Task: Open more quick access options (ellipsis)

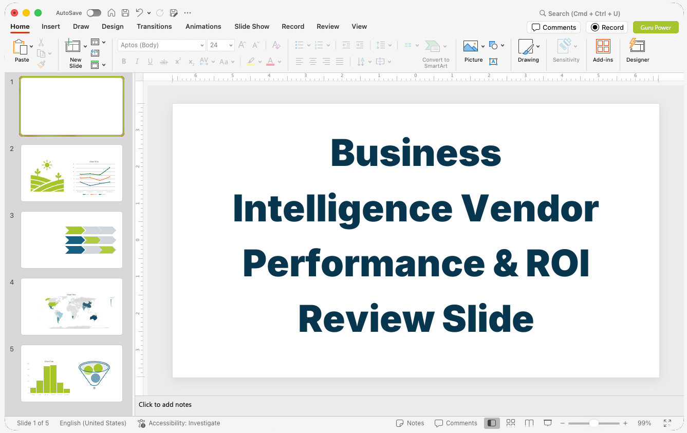Action: (x=188, y=13)
